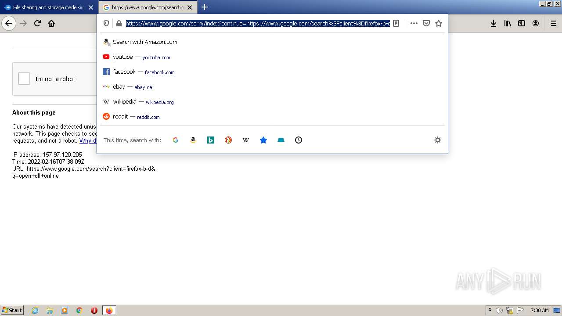
Task: Show site security padlock info
Action: tap(119, 23)
